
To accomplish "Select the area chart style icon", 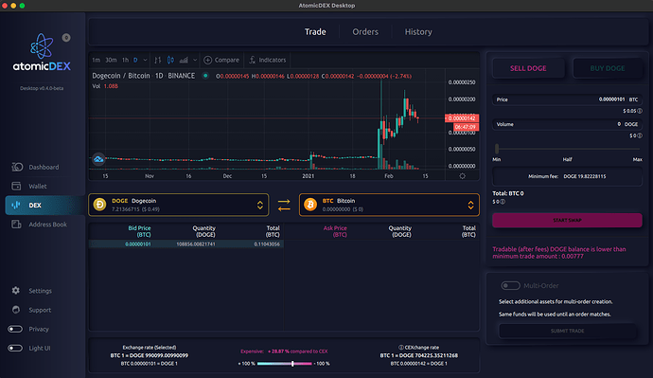I will tap(184, 60).
